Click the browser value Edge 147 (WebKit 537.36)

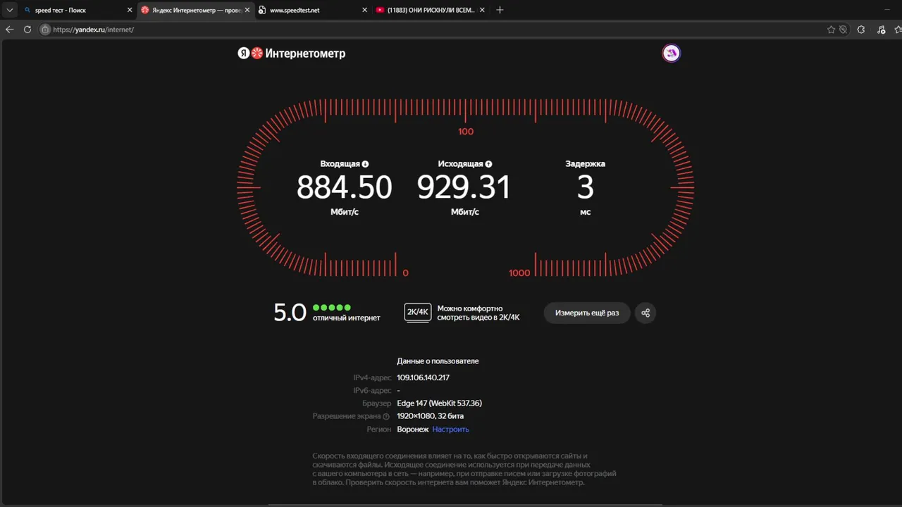439,403
